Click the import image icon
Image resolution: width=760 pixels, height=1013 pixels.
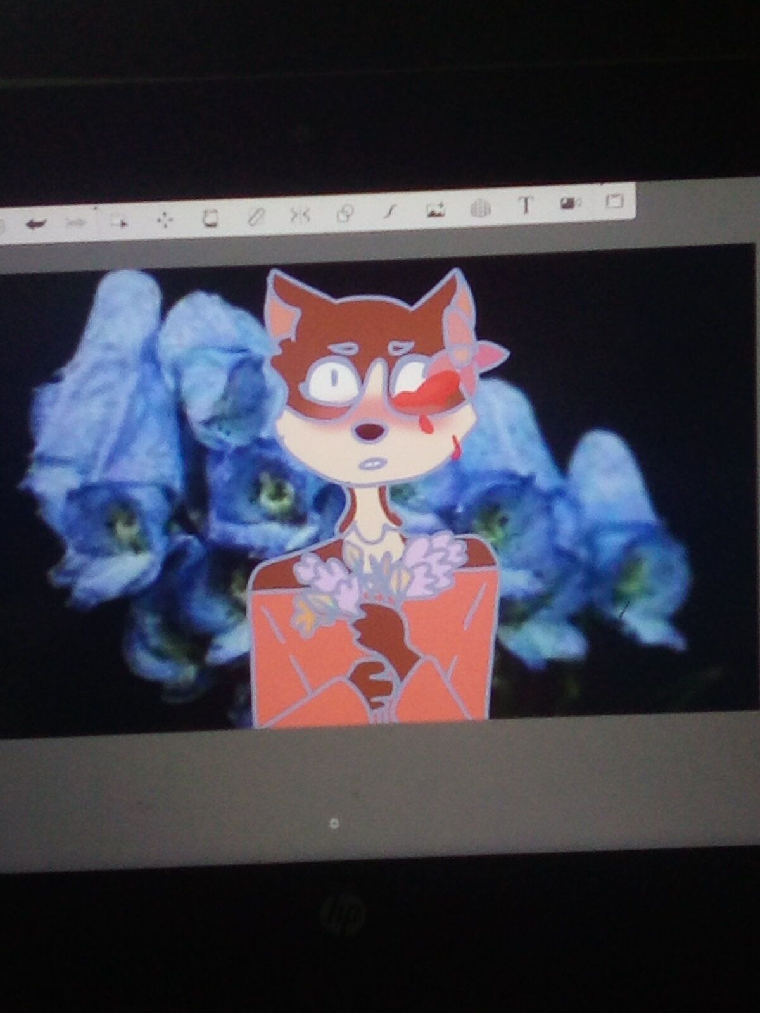click(436, 210)
